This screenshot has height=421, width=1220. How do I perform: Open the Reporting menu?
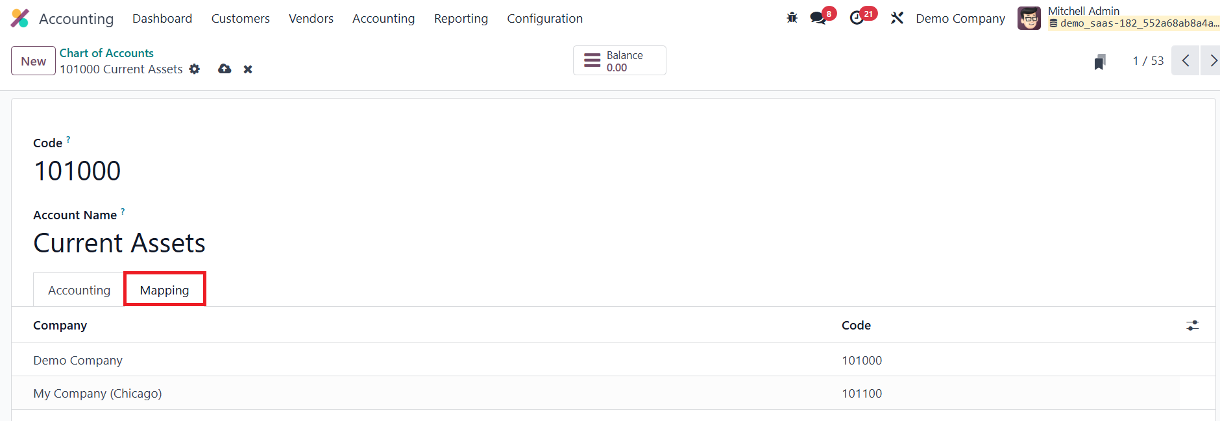(x=461, y=19)
